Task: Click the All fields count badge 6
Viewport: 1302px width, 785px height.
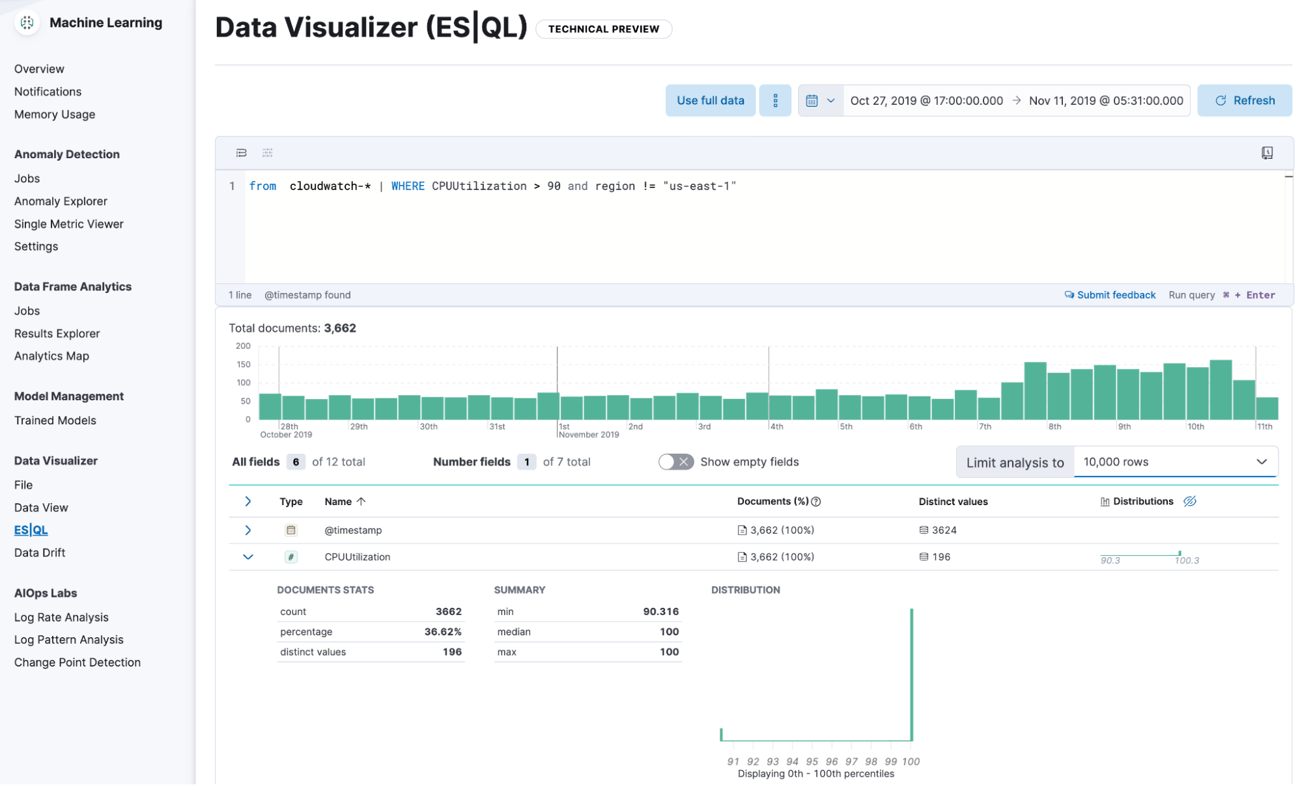Action: coord(296,461)
